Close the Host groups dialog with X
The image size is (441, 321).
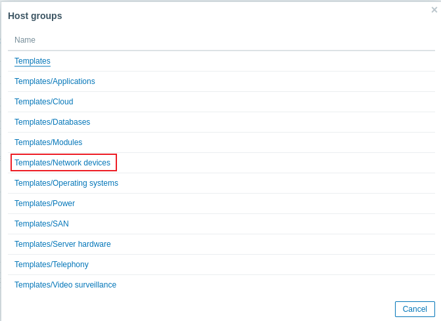[x=434, y=10]
